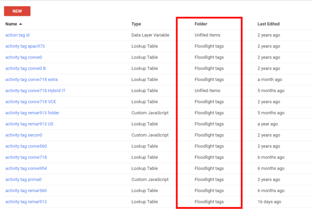Click 'Floodlight tags' in apac973 row
The width and height of the screenshot is (312, 209).
pos(209,46)
